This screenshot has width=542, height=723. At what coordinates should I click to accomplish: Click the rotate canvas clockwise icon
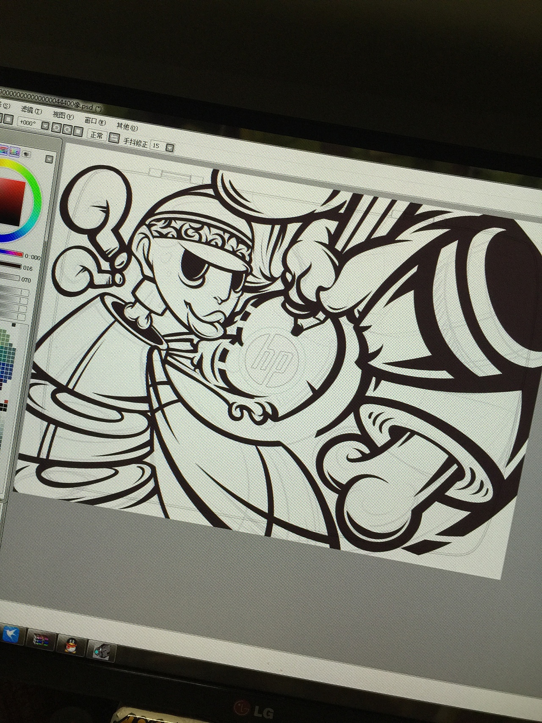click(x=67, y=128)
